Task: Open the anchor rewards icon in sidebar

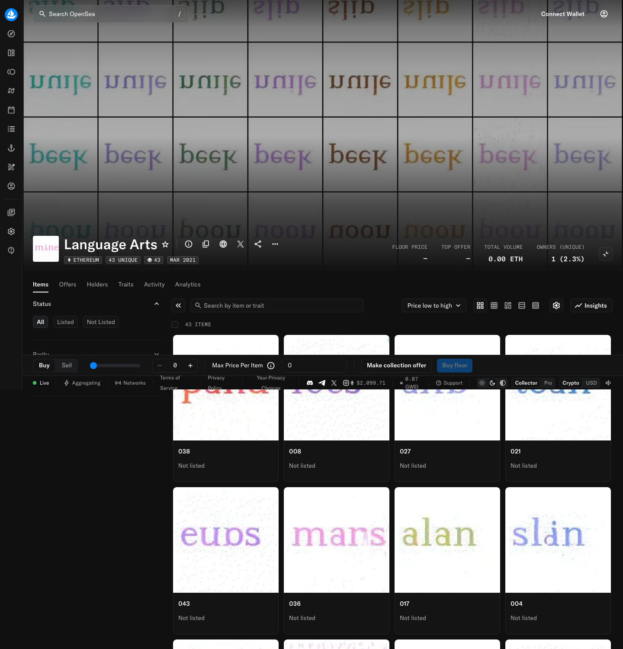Action: (11, 148)
